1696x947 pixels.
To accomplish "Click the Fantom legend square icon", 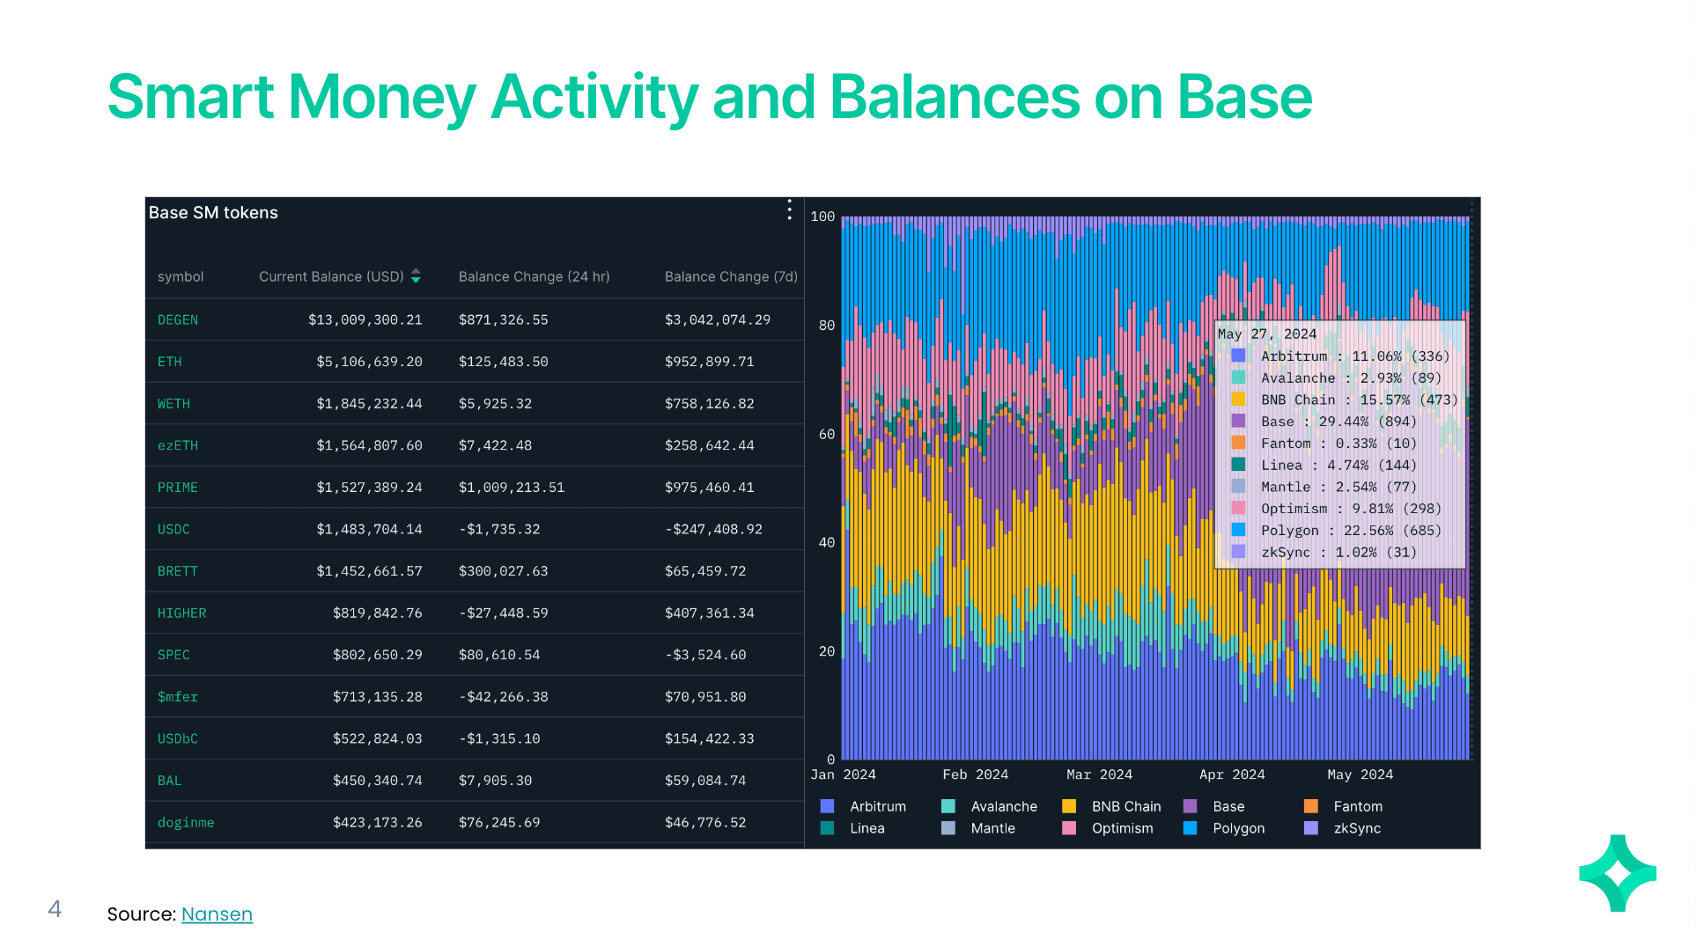I will coord(1311,806).
